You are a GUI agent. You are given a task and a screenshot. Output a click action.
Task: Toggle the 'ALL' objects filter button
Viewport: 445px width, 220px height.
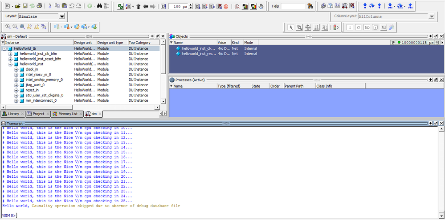coord(384,27)
